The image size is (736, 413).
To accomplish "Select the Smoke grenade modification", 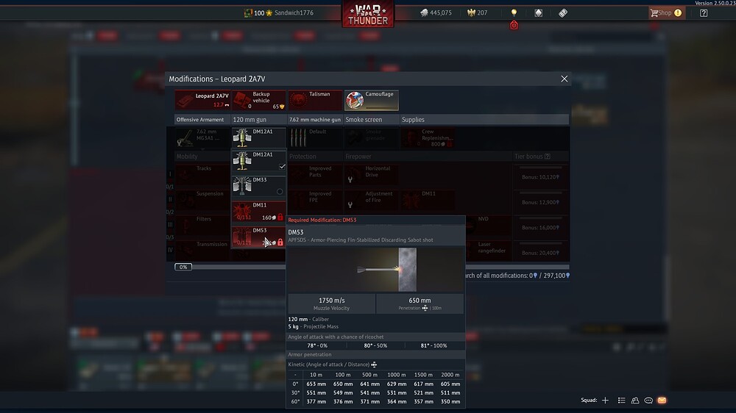I will pyautogui.click(x=371, y=138).
